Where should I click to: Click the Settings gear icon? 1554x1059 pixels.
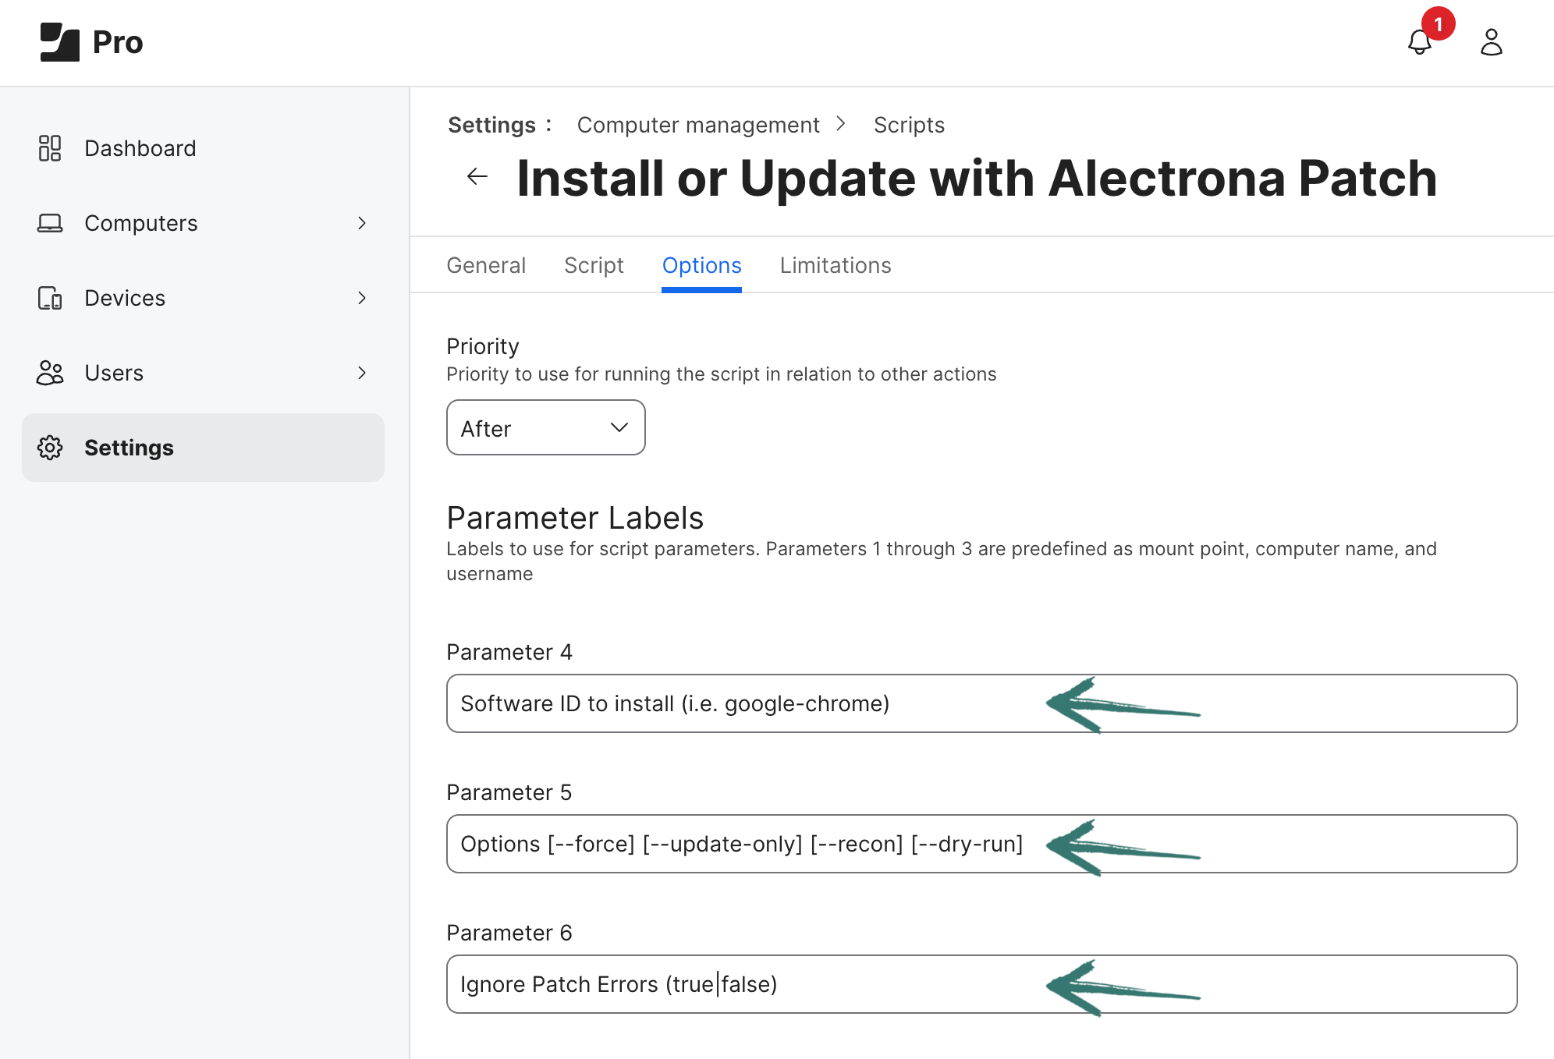[x=50, y=448]
